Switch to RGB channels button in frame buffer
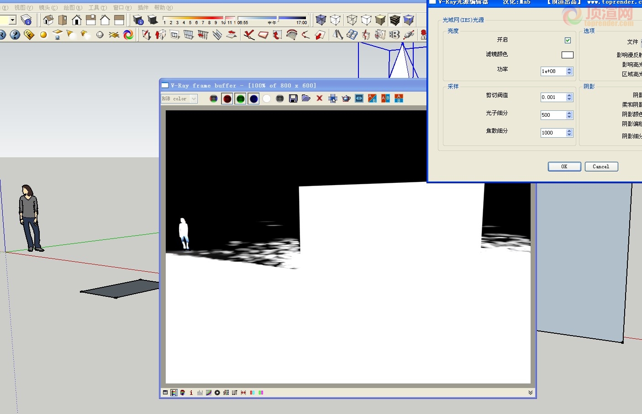 pos(213,98)
